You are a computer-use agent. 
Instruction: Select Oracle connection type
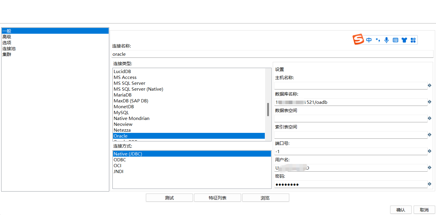(189, 136)
